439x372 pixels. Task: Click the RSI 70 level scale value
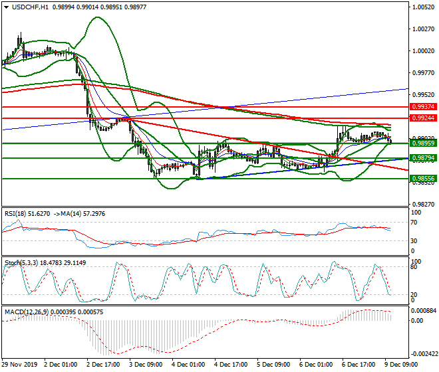pos(414,223)
